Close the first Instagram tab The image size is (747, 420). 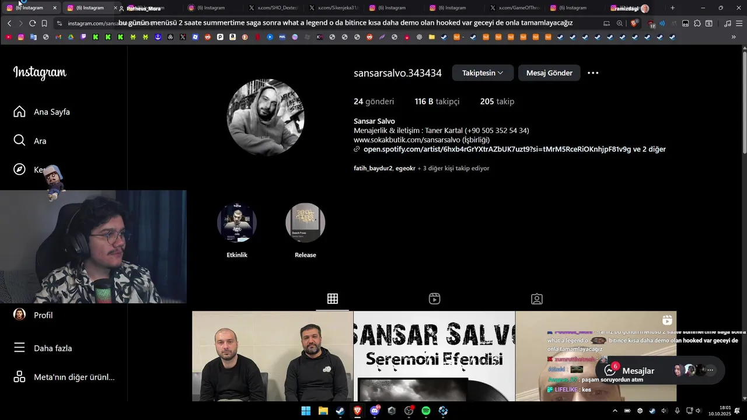(x=55, y=8)
